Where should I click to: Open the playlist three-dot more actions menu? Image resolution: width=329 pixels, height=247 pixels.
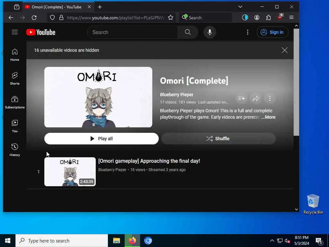click(x=270, y=98)
